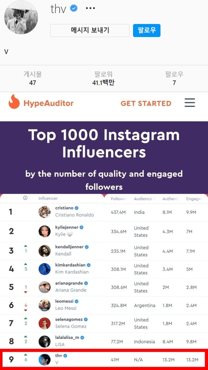Click the 팔로우 follow button
The image size is (208, 370).
click(x=147, y=30)
